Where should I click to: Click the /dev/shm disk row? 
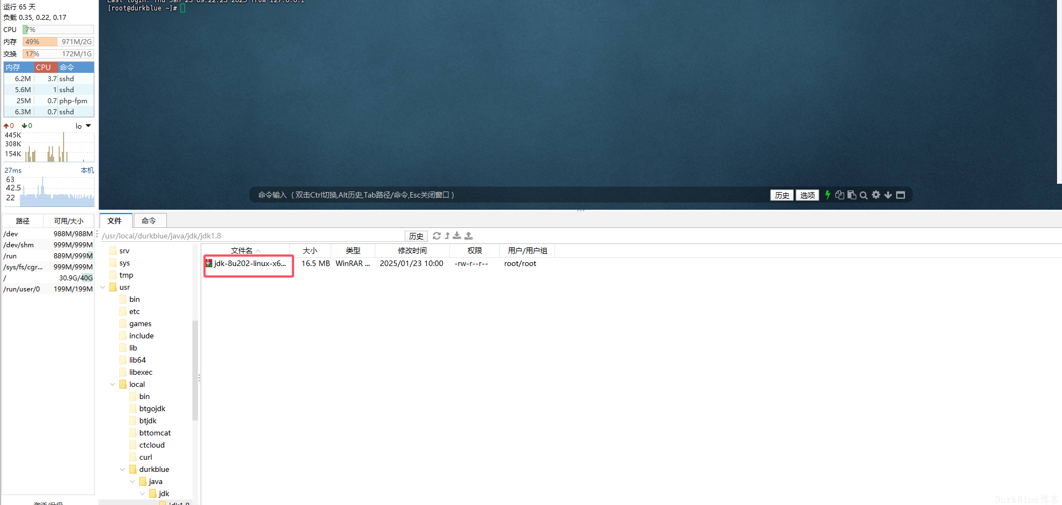48,244
